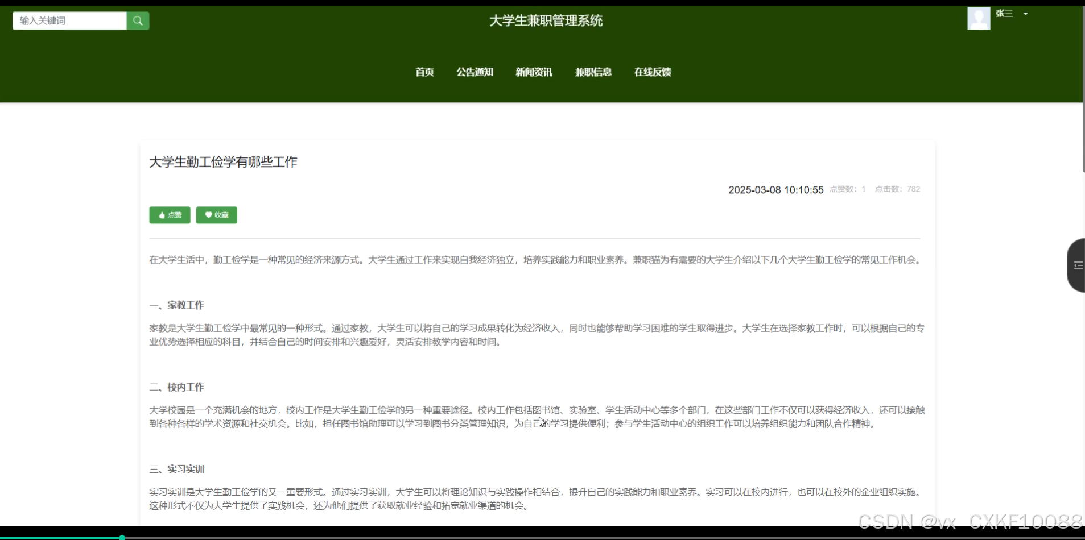Go to the 首页 menu item
This screenshot has width=1085, height=540.
click(424, 72)
